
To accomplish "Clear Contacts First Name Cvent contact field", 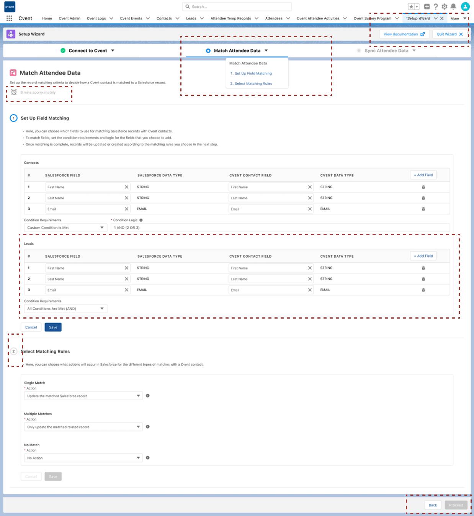I will 310,187.
